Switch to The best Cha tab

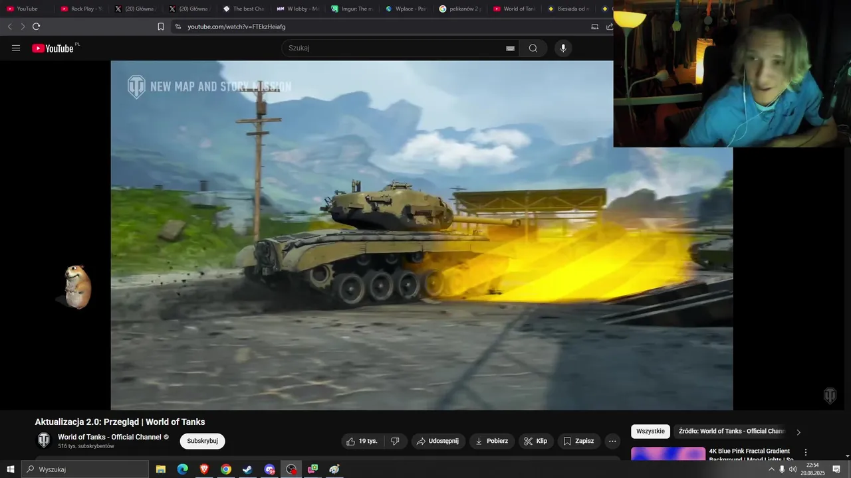click(243, 9)
